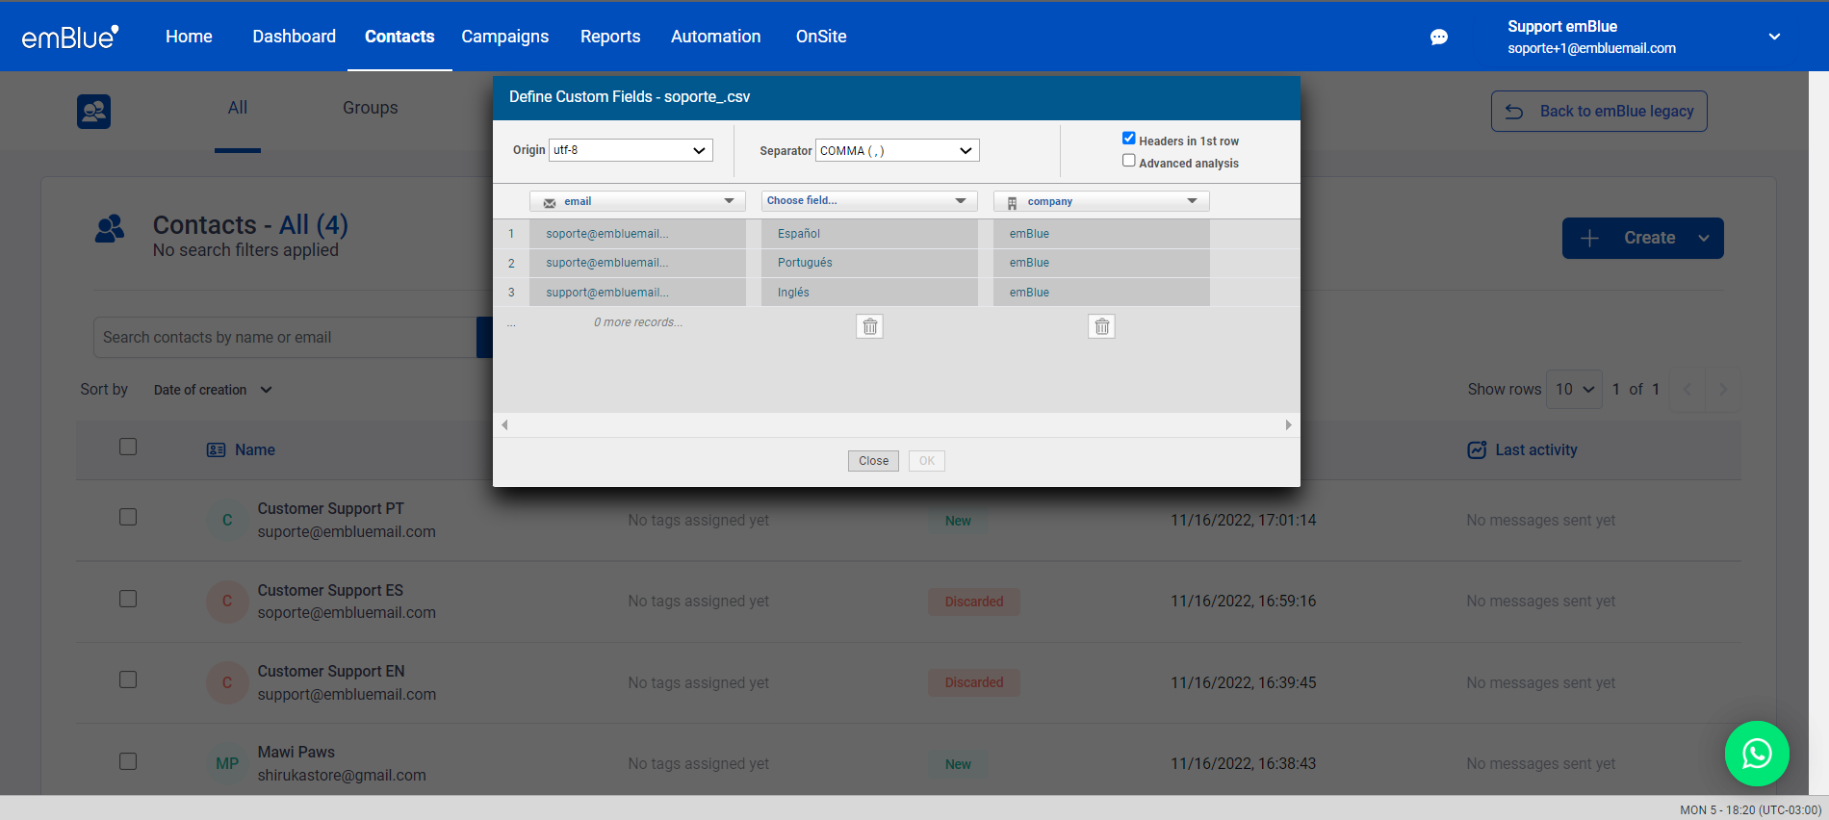Click the emBlue logo

[x=69, y=37]
